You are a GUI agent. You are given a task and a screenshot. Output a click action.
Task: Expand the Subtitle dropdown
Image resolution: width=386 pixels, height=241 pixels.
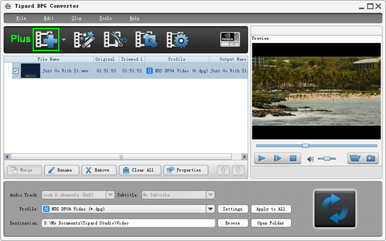click(x=210, y=195)
